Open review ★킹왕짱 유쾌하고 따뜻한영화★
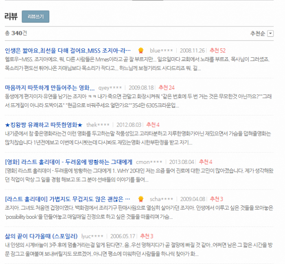This screenshot has width=285, height=264. click(x=44, y=125)
